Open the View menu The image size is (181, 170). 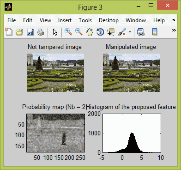coord(45,20)
